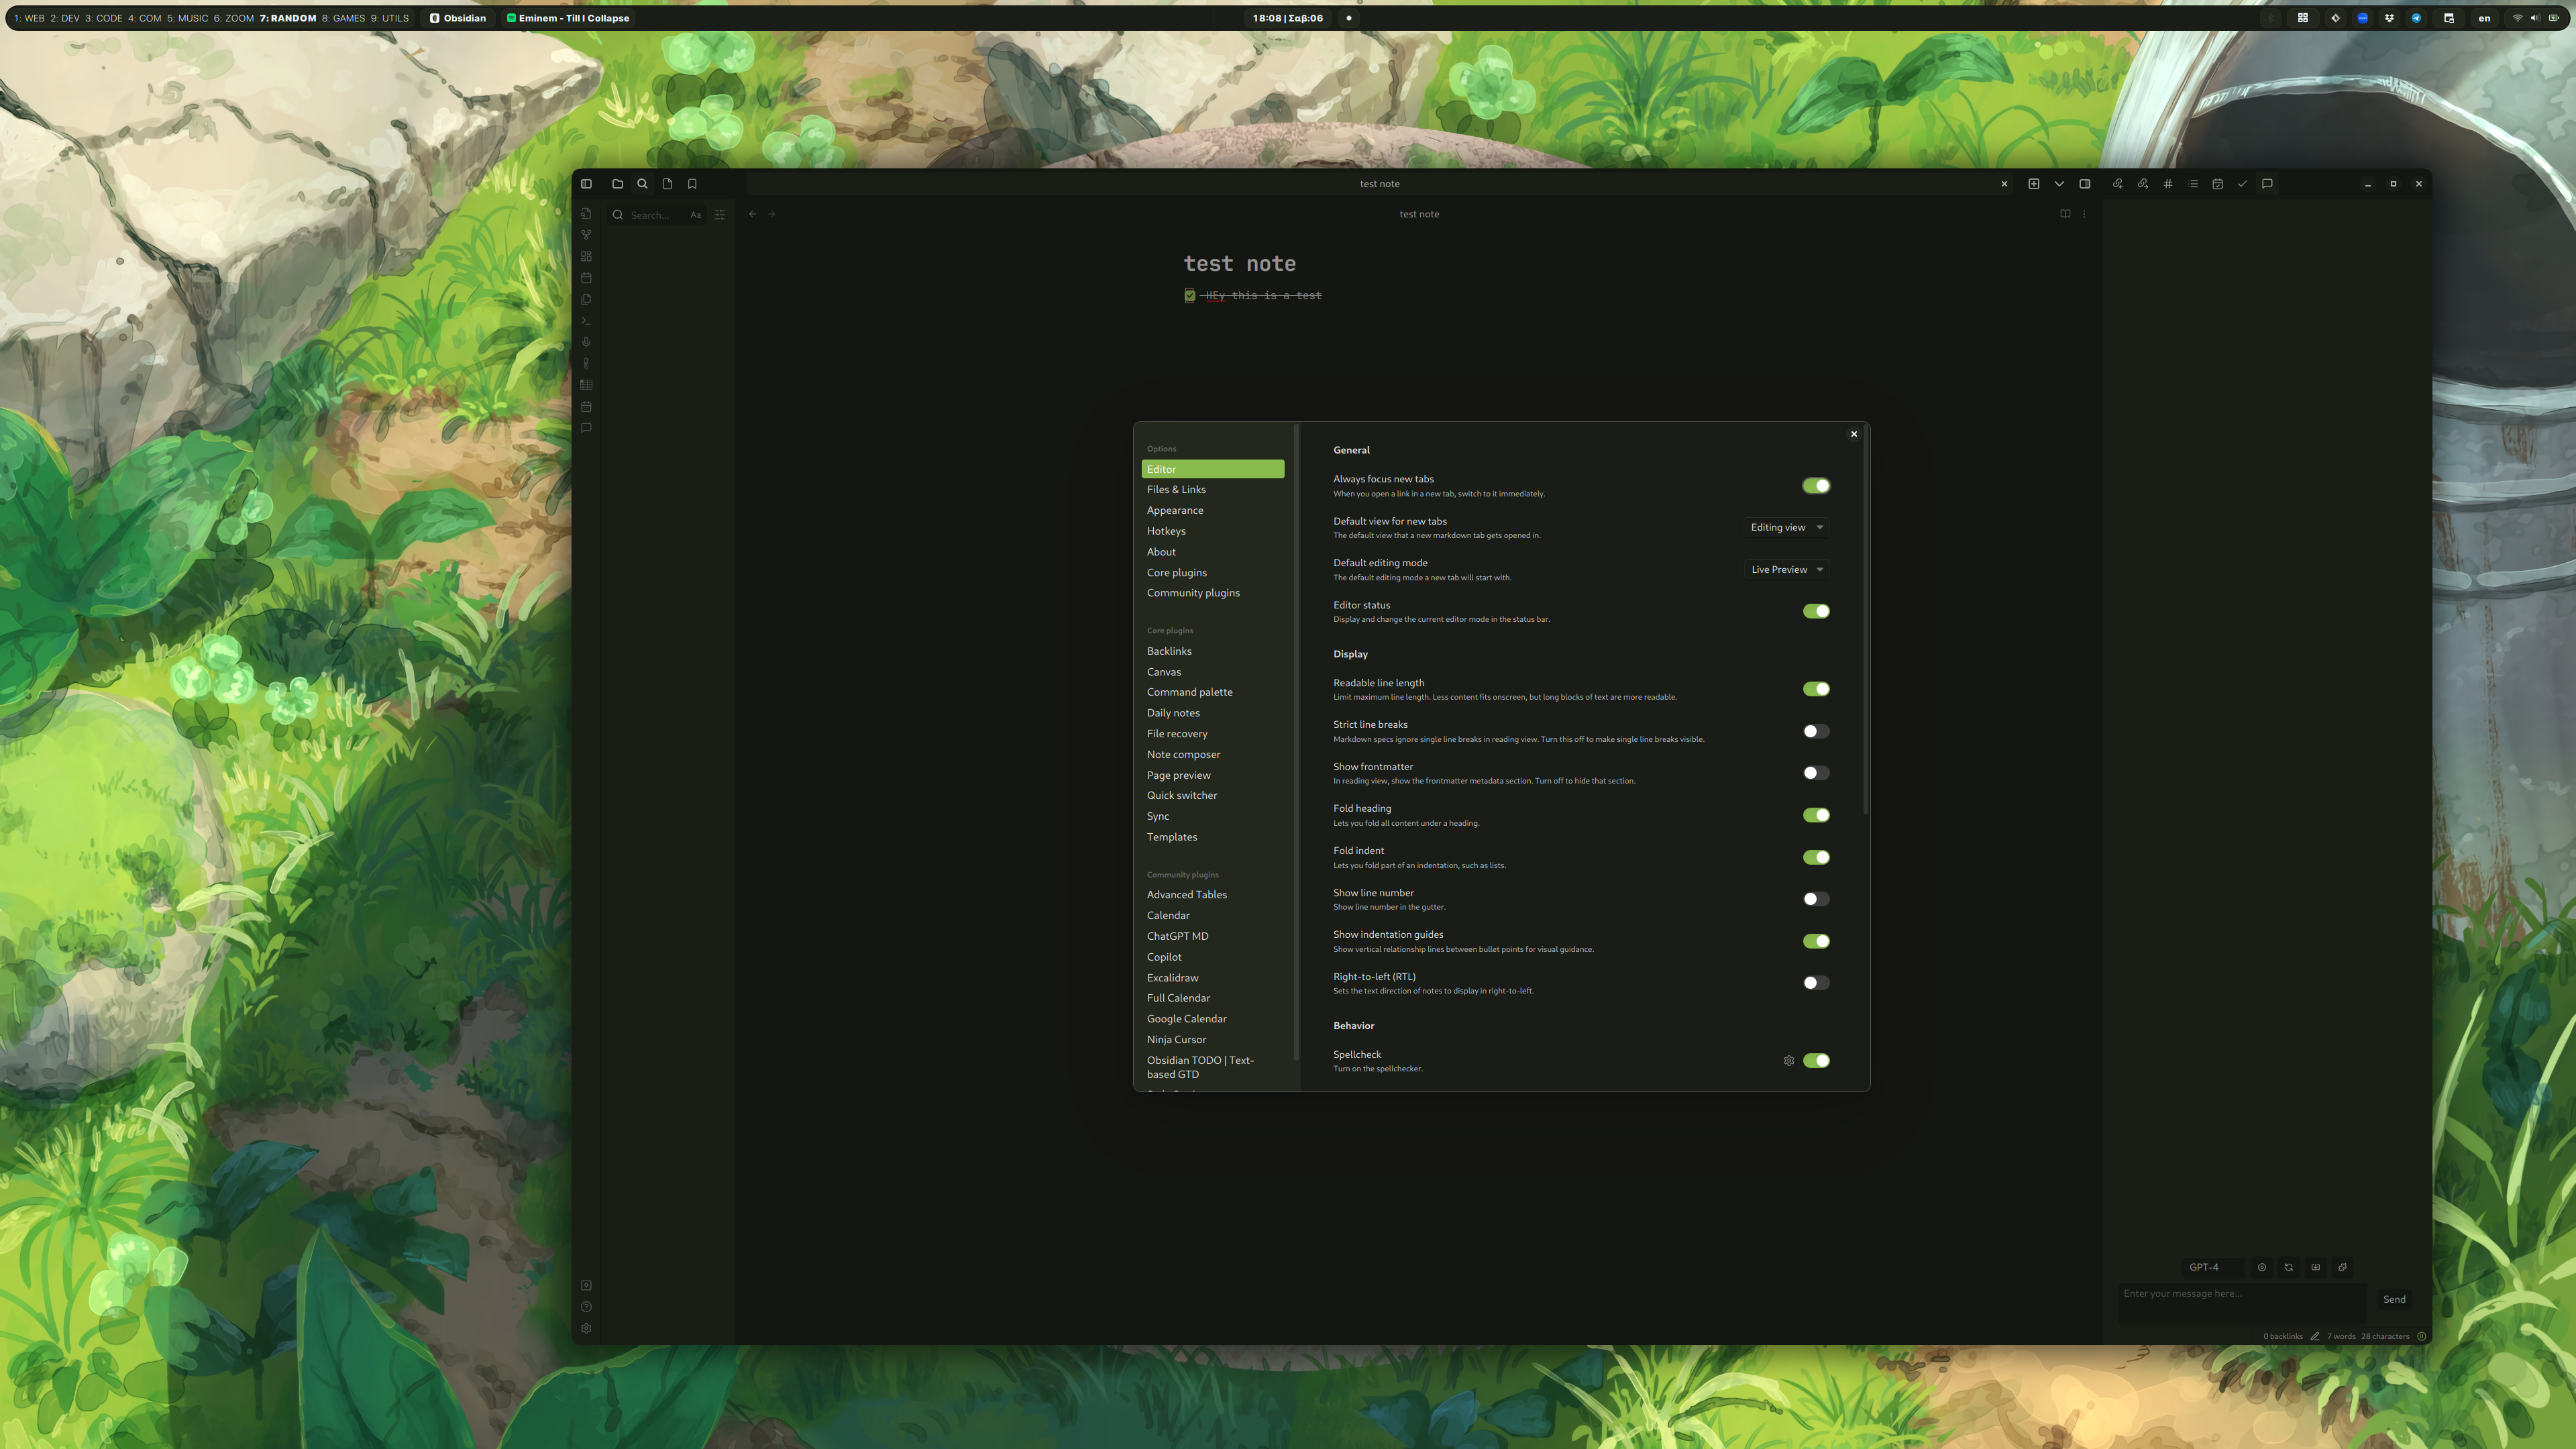2576x1449 pixels.
Task: Open the Community plugins settings
Action: pos(1192,593)
